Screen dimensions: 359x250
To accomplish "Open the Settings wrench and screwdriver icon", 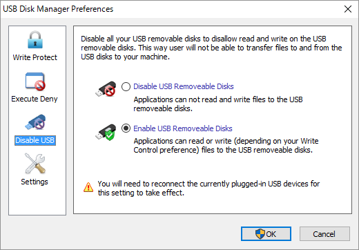I will coord(35,164).
